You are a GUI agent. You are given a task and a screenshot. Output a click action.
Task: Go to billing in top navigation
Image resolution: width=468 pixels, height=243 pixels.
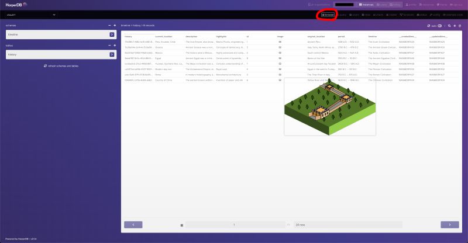(x=395, y=5)
